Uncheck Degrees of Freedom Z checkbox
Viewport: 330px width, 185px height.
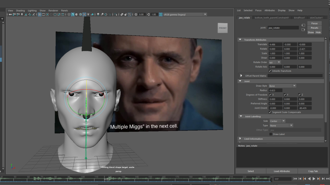click(x=299, y=95)
